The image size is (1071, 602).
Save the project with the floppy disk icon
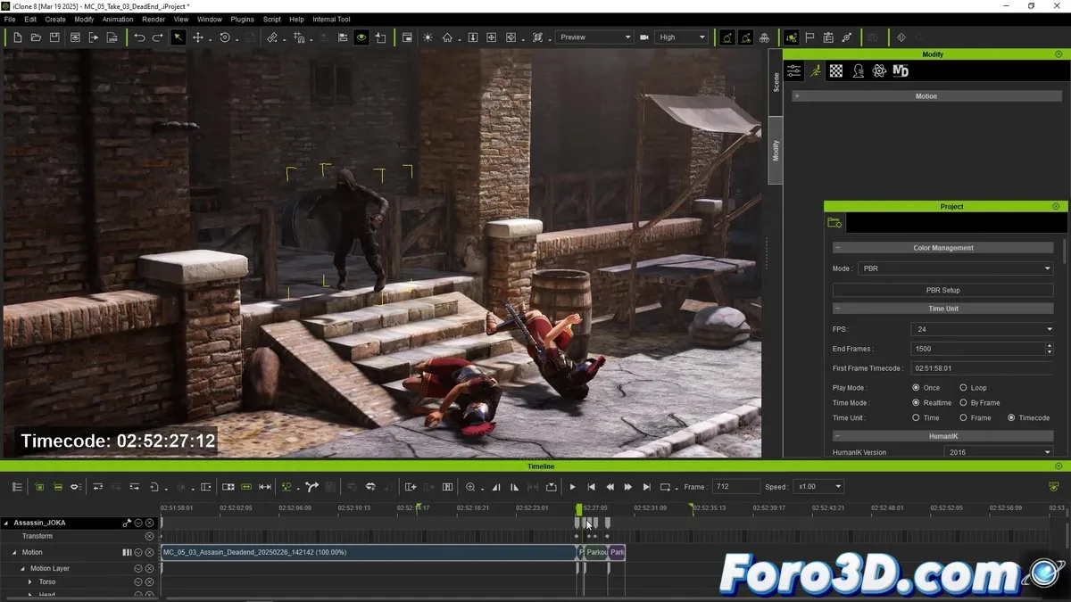[x=54, y=37]
